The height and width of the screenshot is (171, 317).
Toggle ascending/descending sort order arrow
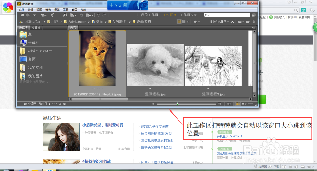[x=232, y=22]
